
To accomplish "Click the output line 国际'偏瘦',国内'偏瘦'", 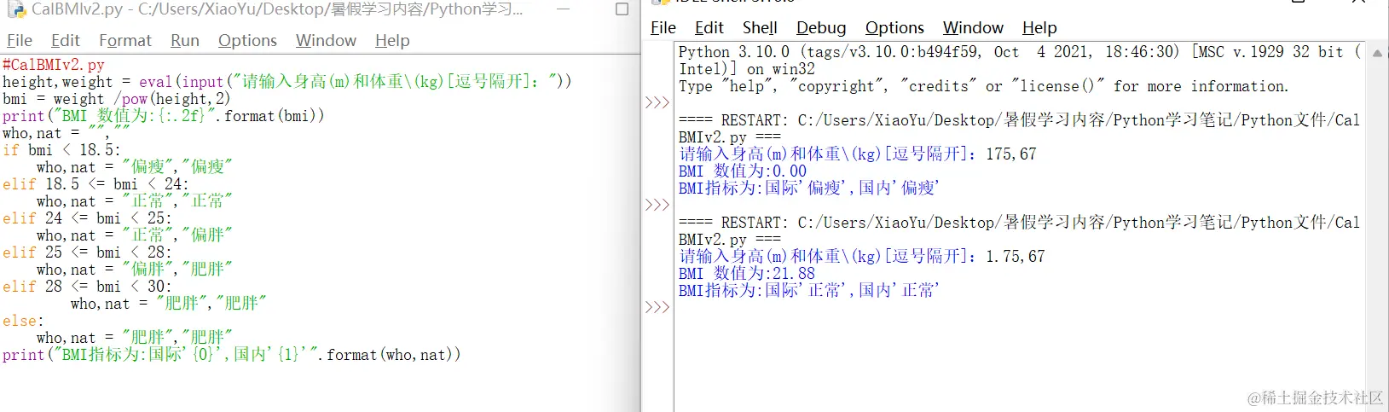I will pos(808,189).
